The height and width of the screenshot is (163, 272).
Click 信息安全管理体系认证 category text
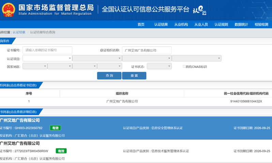click(x=167, y=128)
